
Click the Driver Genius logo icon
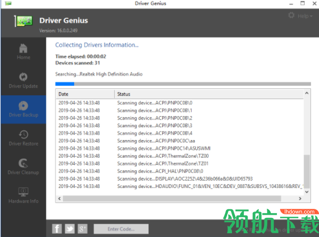[x=23, y=21]
